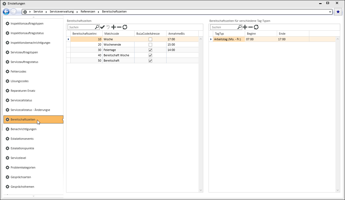Click the favorites star icon
Screen dimensions: 345x200
click(338, 12)
